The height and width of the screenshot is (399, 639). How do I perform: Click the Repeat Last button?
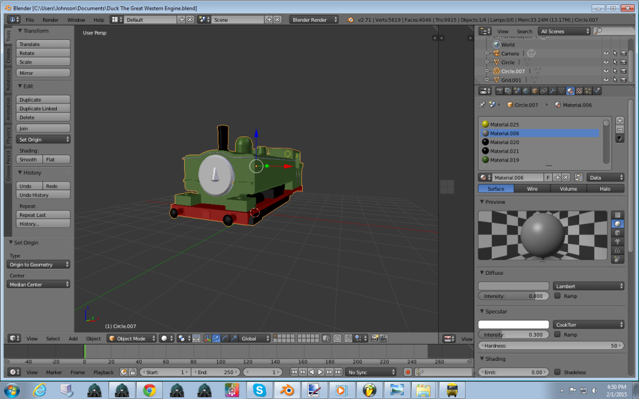coord(43,215)
